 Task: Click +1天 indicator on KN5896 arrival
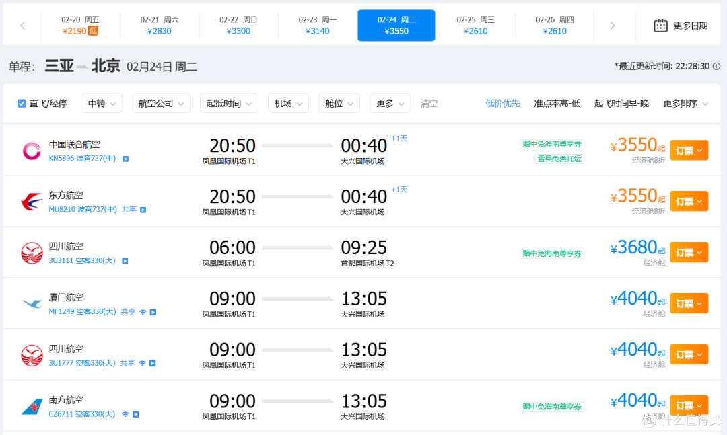(x=399, y=139)
